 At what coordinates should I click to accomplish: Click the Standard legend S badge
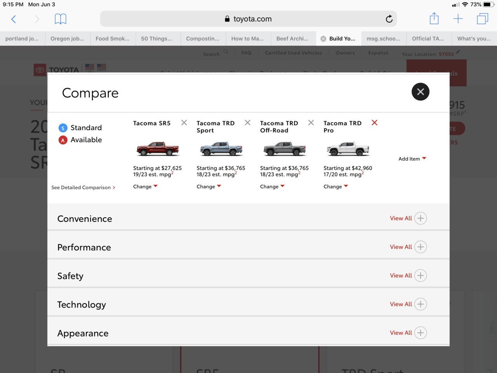click(63, 128)
